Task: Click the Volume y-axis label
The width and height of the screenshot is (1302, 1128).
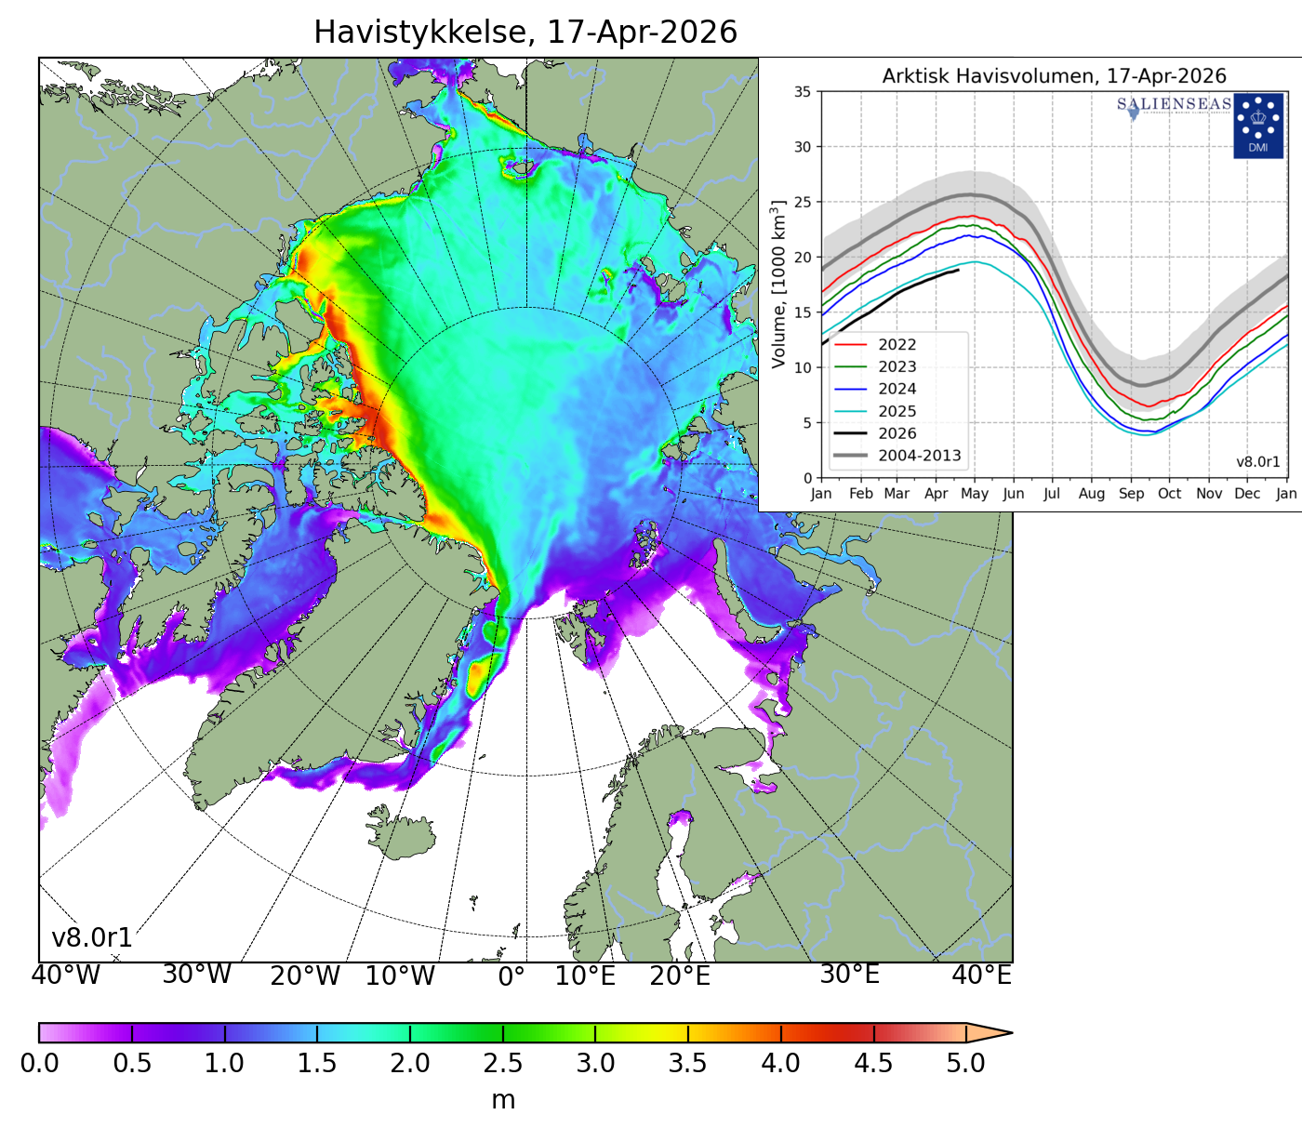Action: click(779, 283)
